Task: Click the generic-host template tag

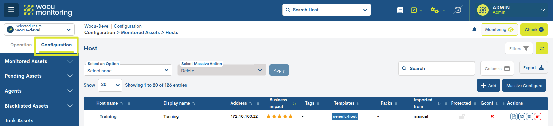Action: coord(345,116)
